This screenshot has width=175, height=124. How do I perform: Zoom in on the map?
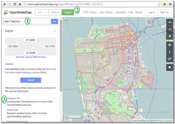[x=170, y=22]
